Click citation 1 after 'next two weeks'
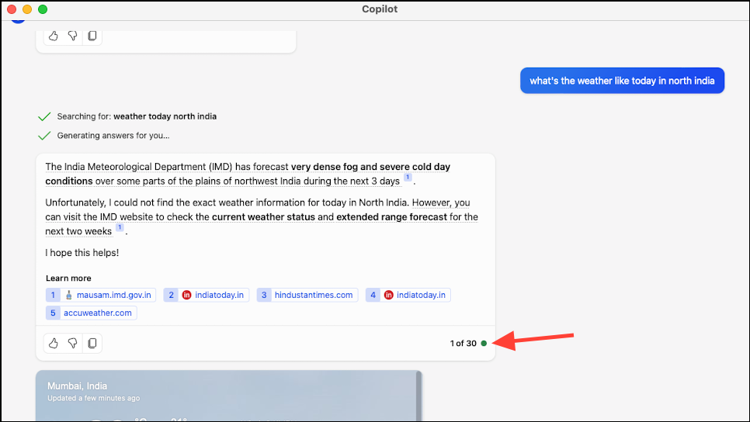The image size is (750, 422). pos(120,227)
